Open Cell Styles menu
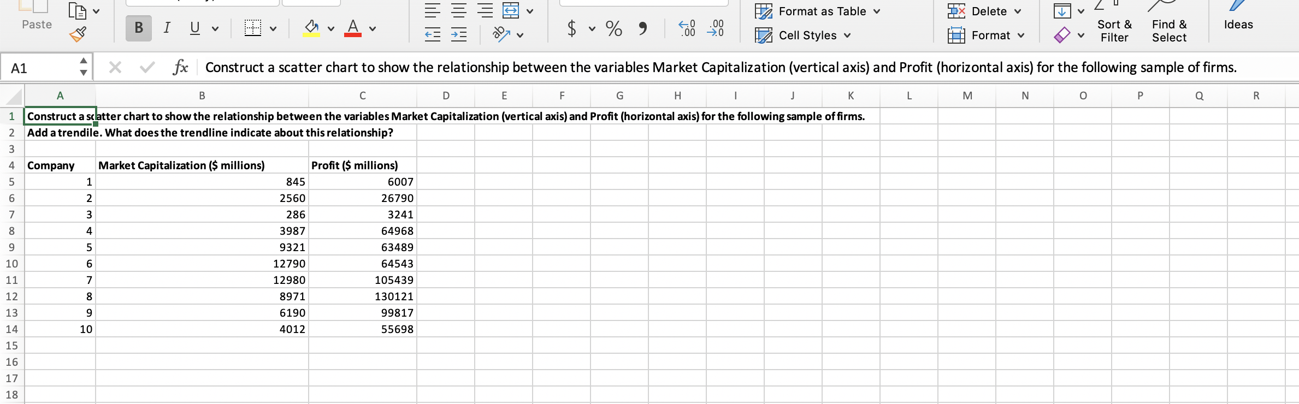The image size is (1299, 404). pos(803,35)
